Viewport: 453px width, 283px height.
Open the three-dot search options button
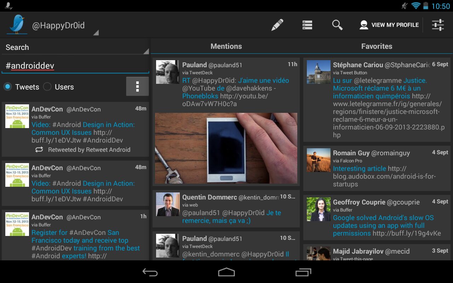(137, 86)
